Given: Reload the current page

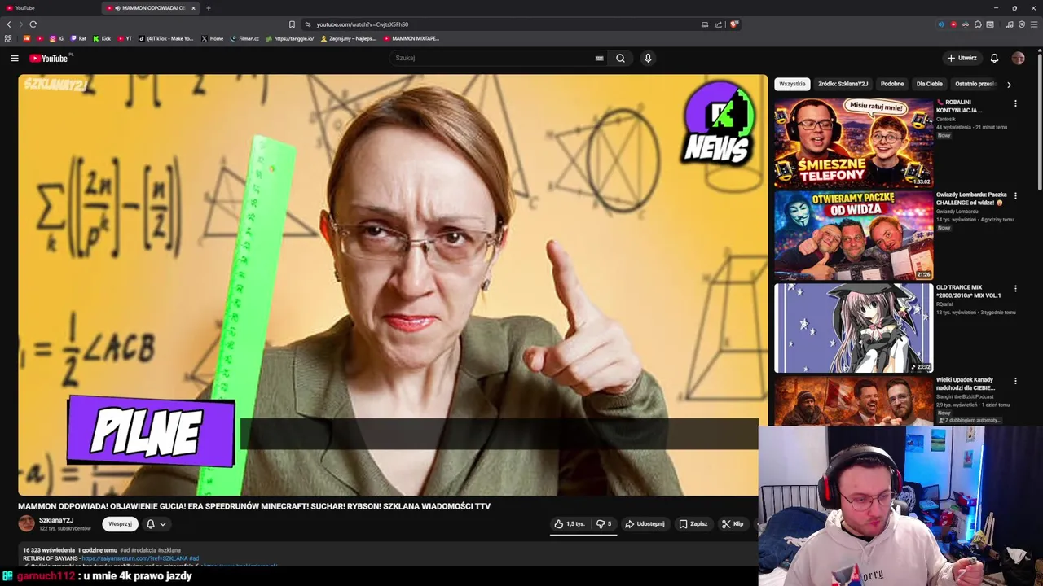Looking at the screenshot, I should click(33, 24).
